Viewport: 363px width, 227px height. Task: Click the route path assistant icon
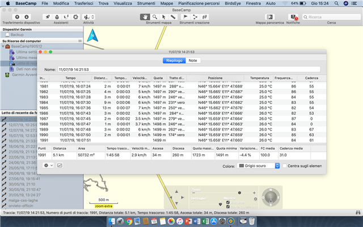pos(66,17)
